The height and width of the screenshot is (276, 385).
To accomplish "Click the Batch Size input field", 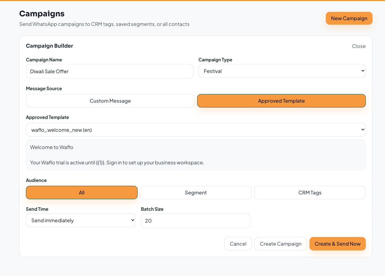I will [196, 221].
